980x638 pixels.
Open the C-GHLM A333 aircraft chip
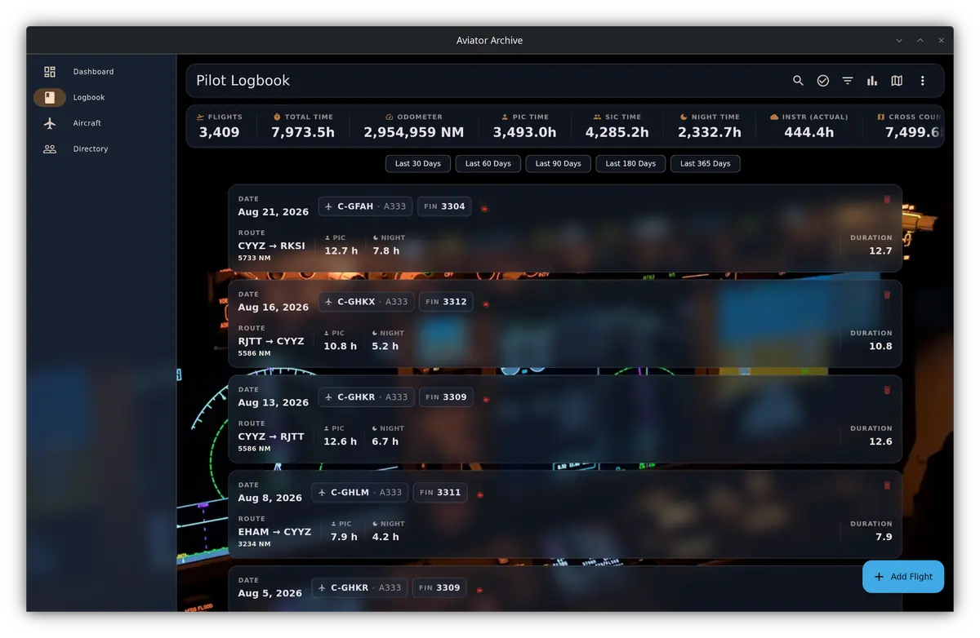tap(359, 493)
